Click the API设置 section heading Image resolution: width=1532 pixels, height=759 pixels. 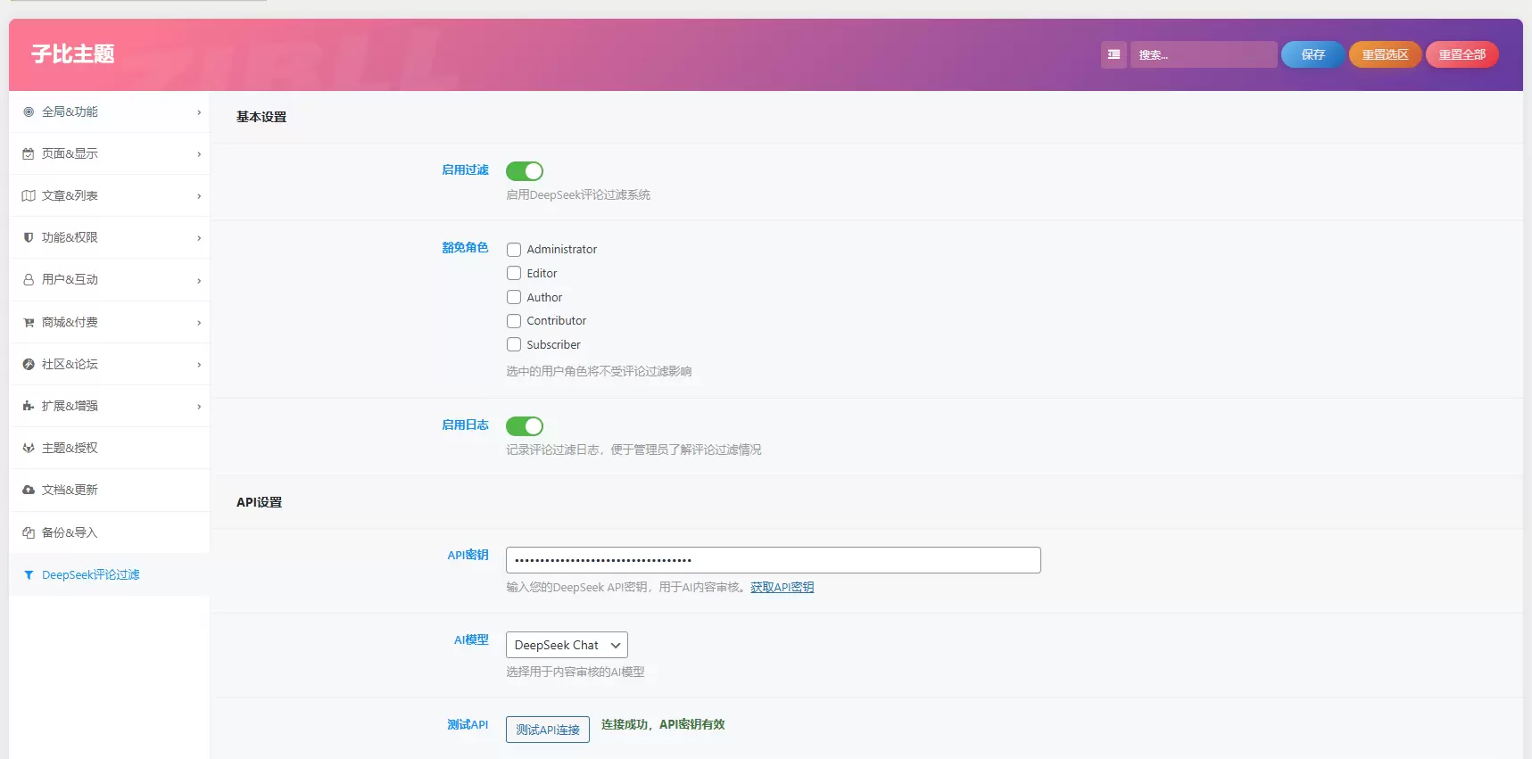259,502
